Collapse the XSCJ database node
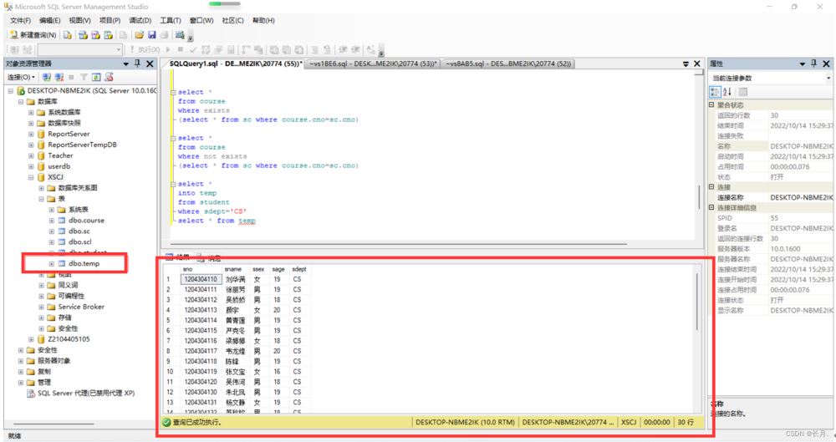The width and height of the screenshot is (836, 442). pos(30,177)
